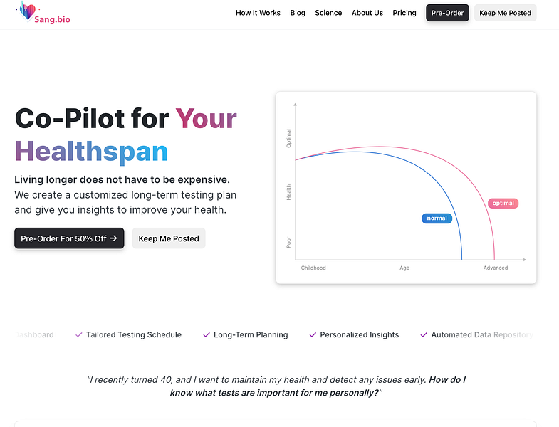Select the pink optimal label on chart

point(503,203)
